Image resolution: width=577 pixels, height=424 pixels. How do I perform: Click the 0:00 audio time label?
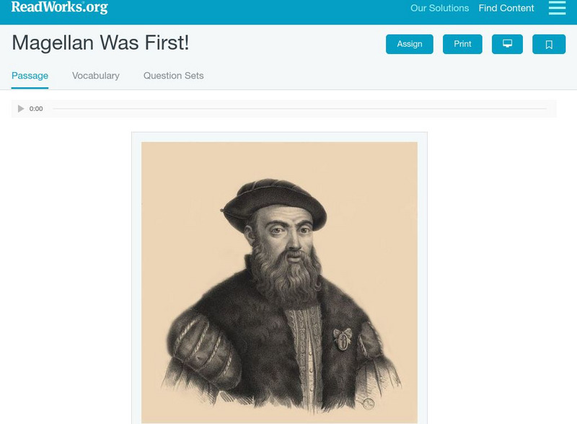tap(36, 109)
